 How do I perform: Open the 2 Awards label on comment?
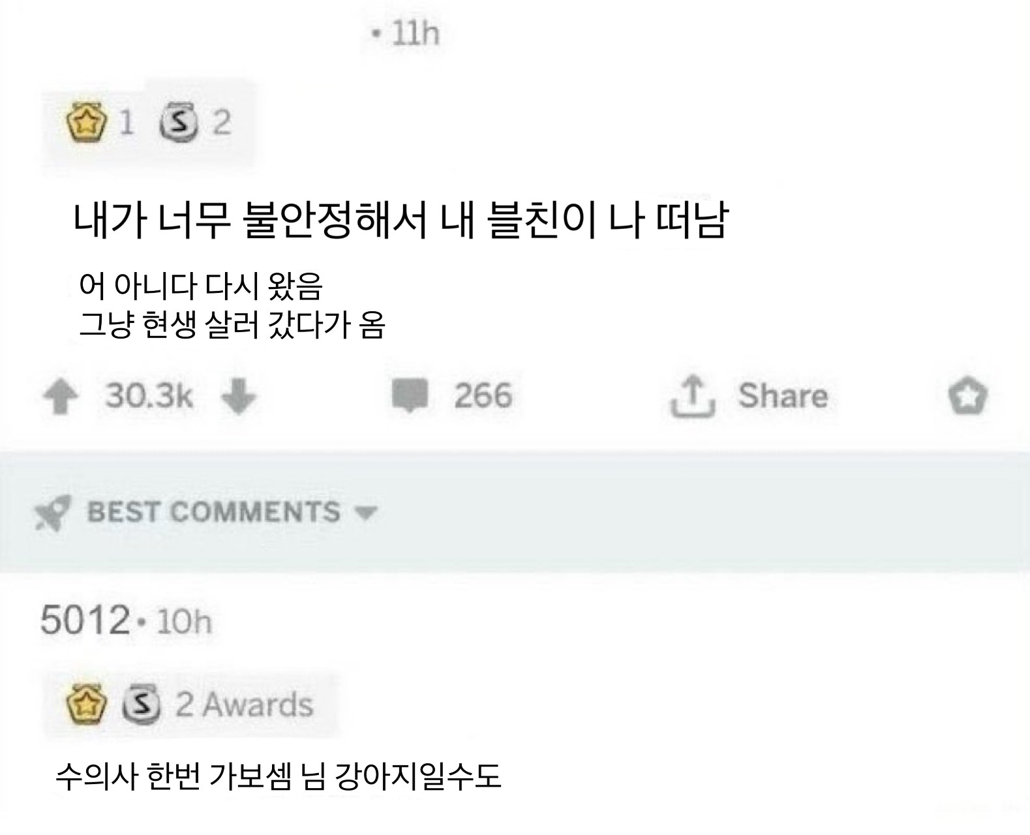click(x=244, y=705)
